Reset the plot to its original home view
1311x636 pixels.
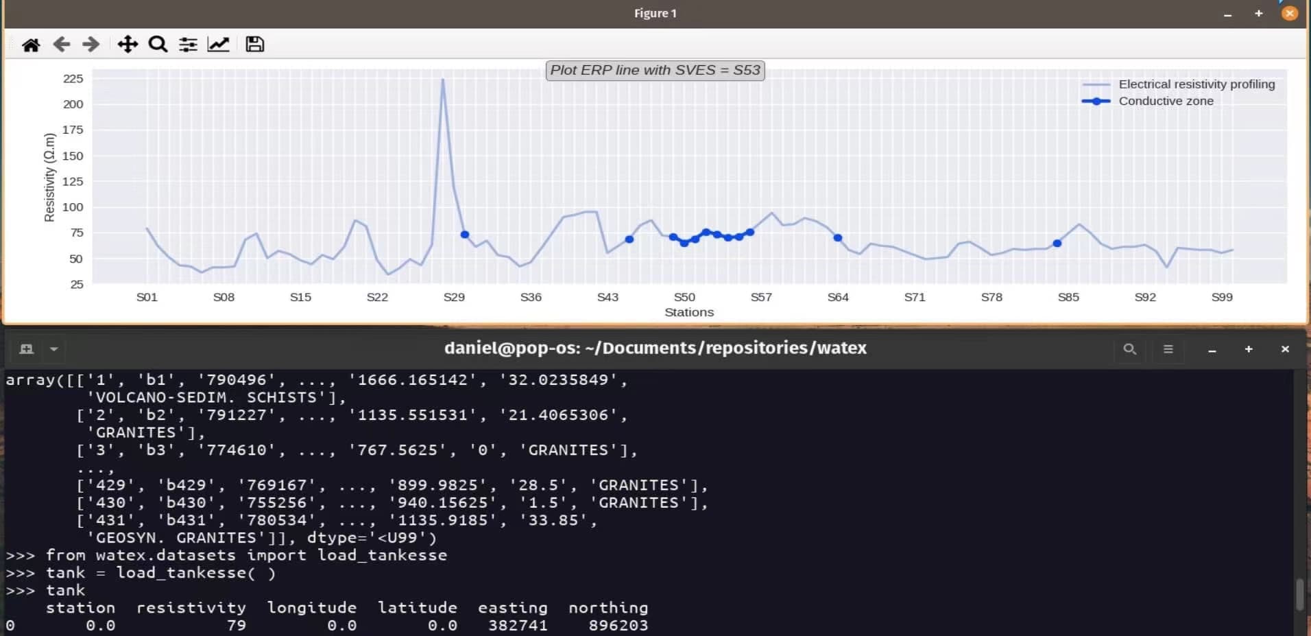[31, 43]
